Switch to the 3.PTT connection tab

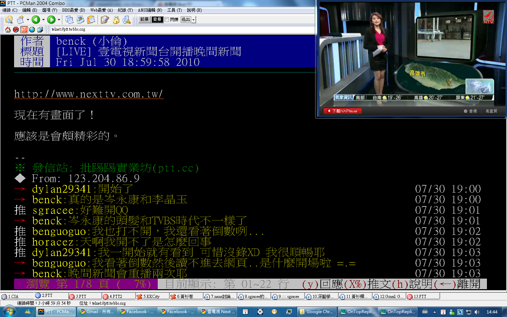[84, 297]
